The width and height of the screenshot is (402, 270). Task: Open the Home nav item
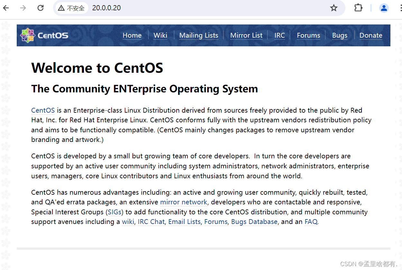tap(132, 35)
